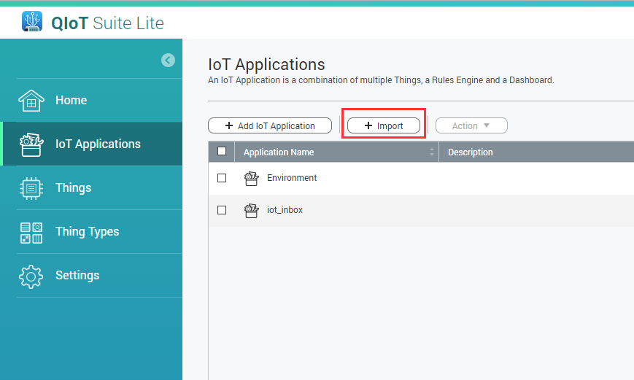Image resolution: width=634 pixels, height=380 pixels.
Task: Select IoT Applications in the sidebar
Action: pos(91,144)
